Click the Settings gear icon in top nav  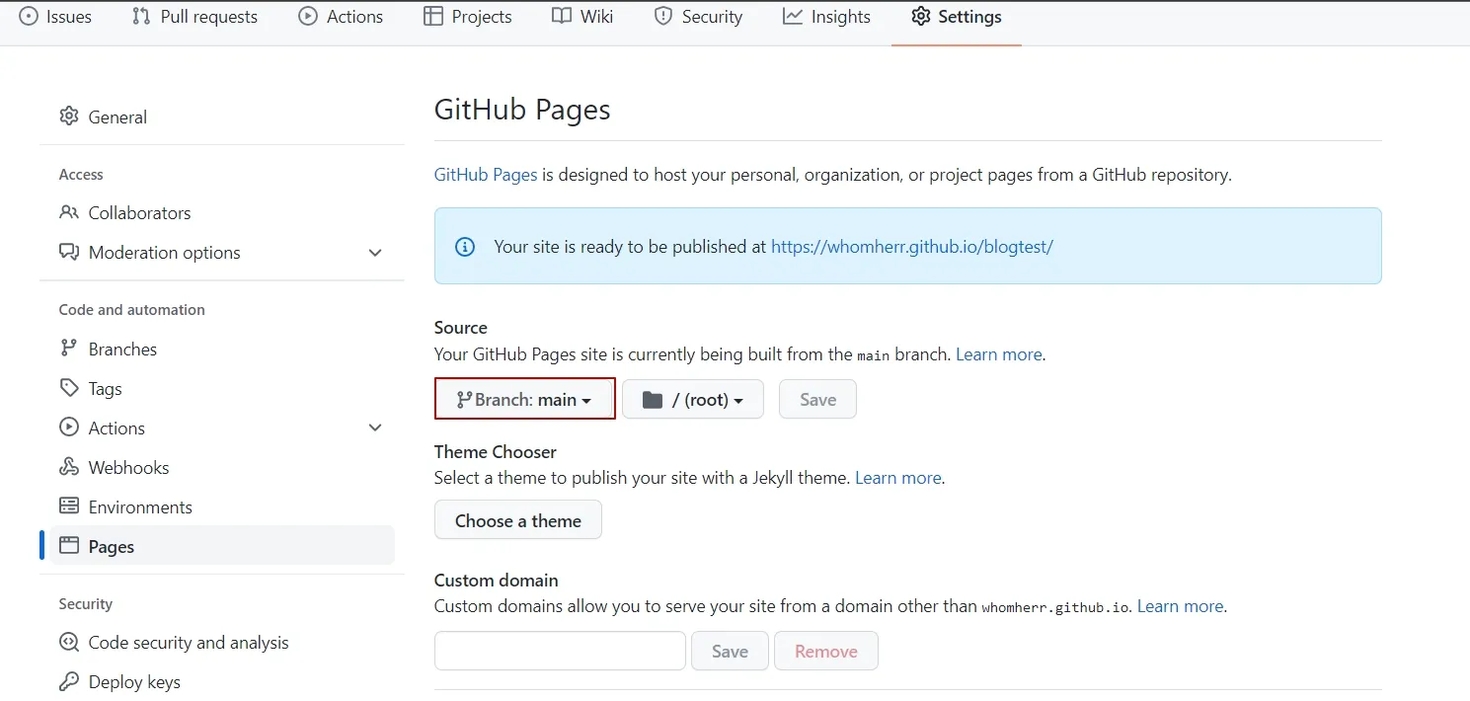(921, 17)
